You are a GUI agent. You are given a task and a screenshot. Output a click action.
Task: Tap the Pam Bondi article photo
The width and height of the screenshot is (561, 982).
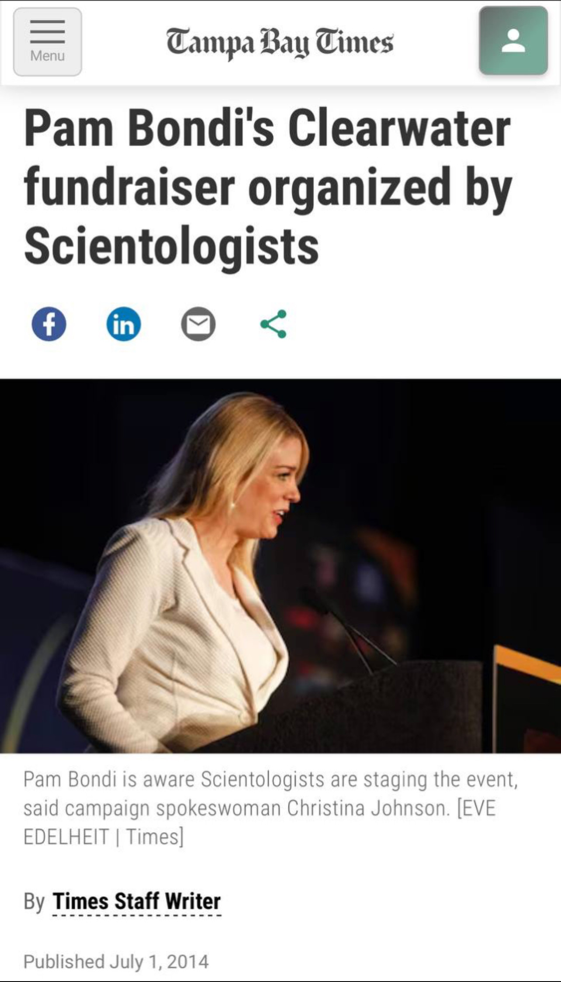pyautogui.click(x=280, y=566)
